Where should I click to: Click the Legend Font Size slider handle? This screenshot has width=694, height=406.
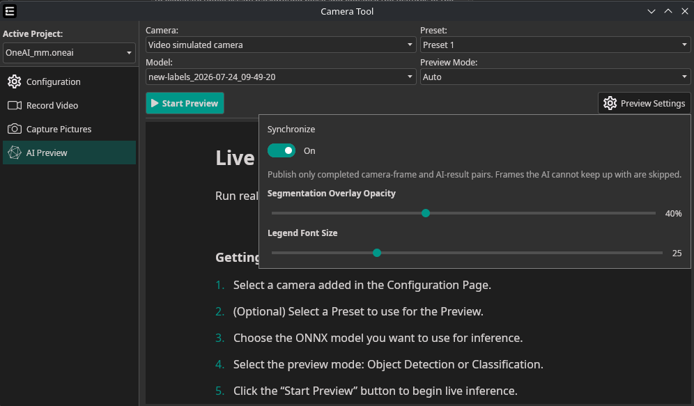coord(377,253)
